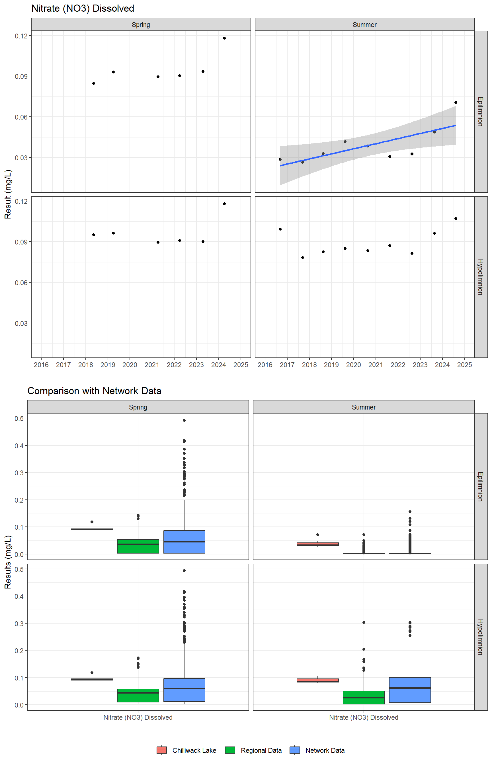
Task: Click the 'Regional Data' legend label
Action: coord(261,750)
